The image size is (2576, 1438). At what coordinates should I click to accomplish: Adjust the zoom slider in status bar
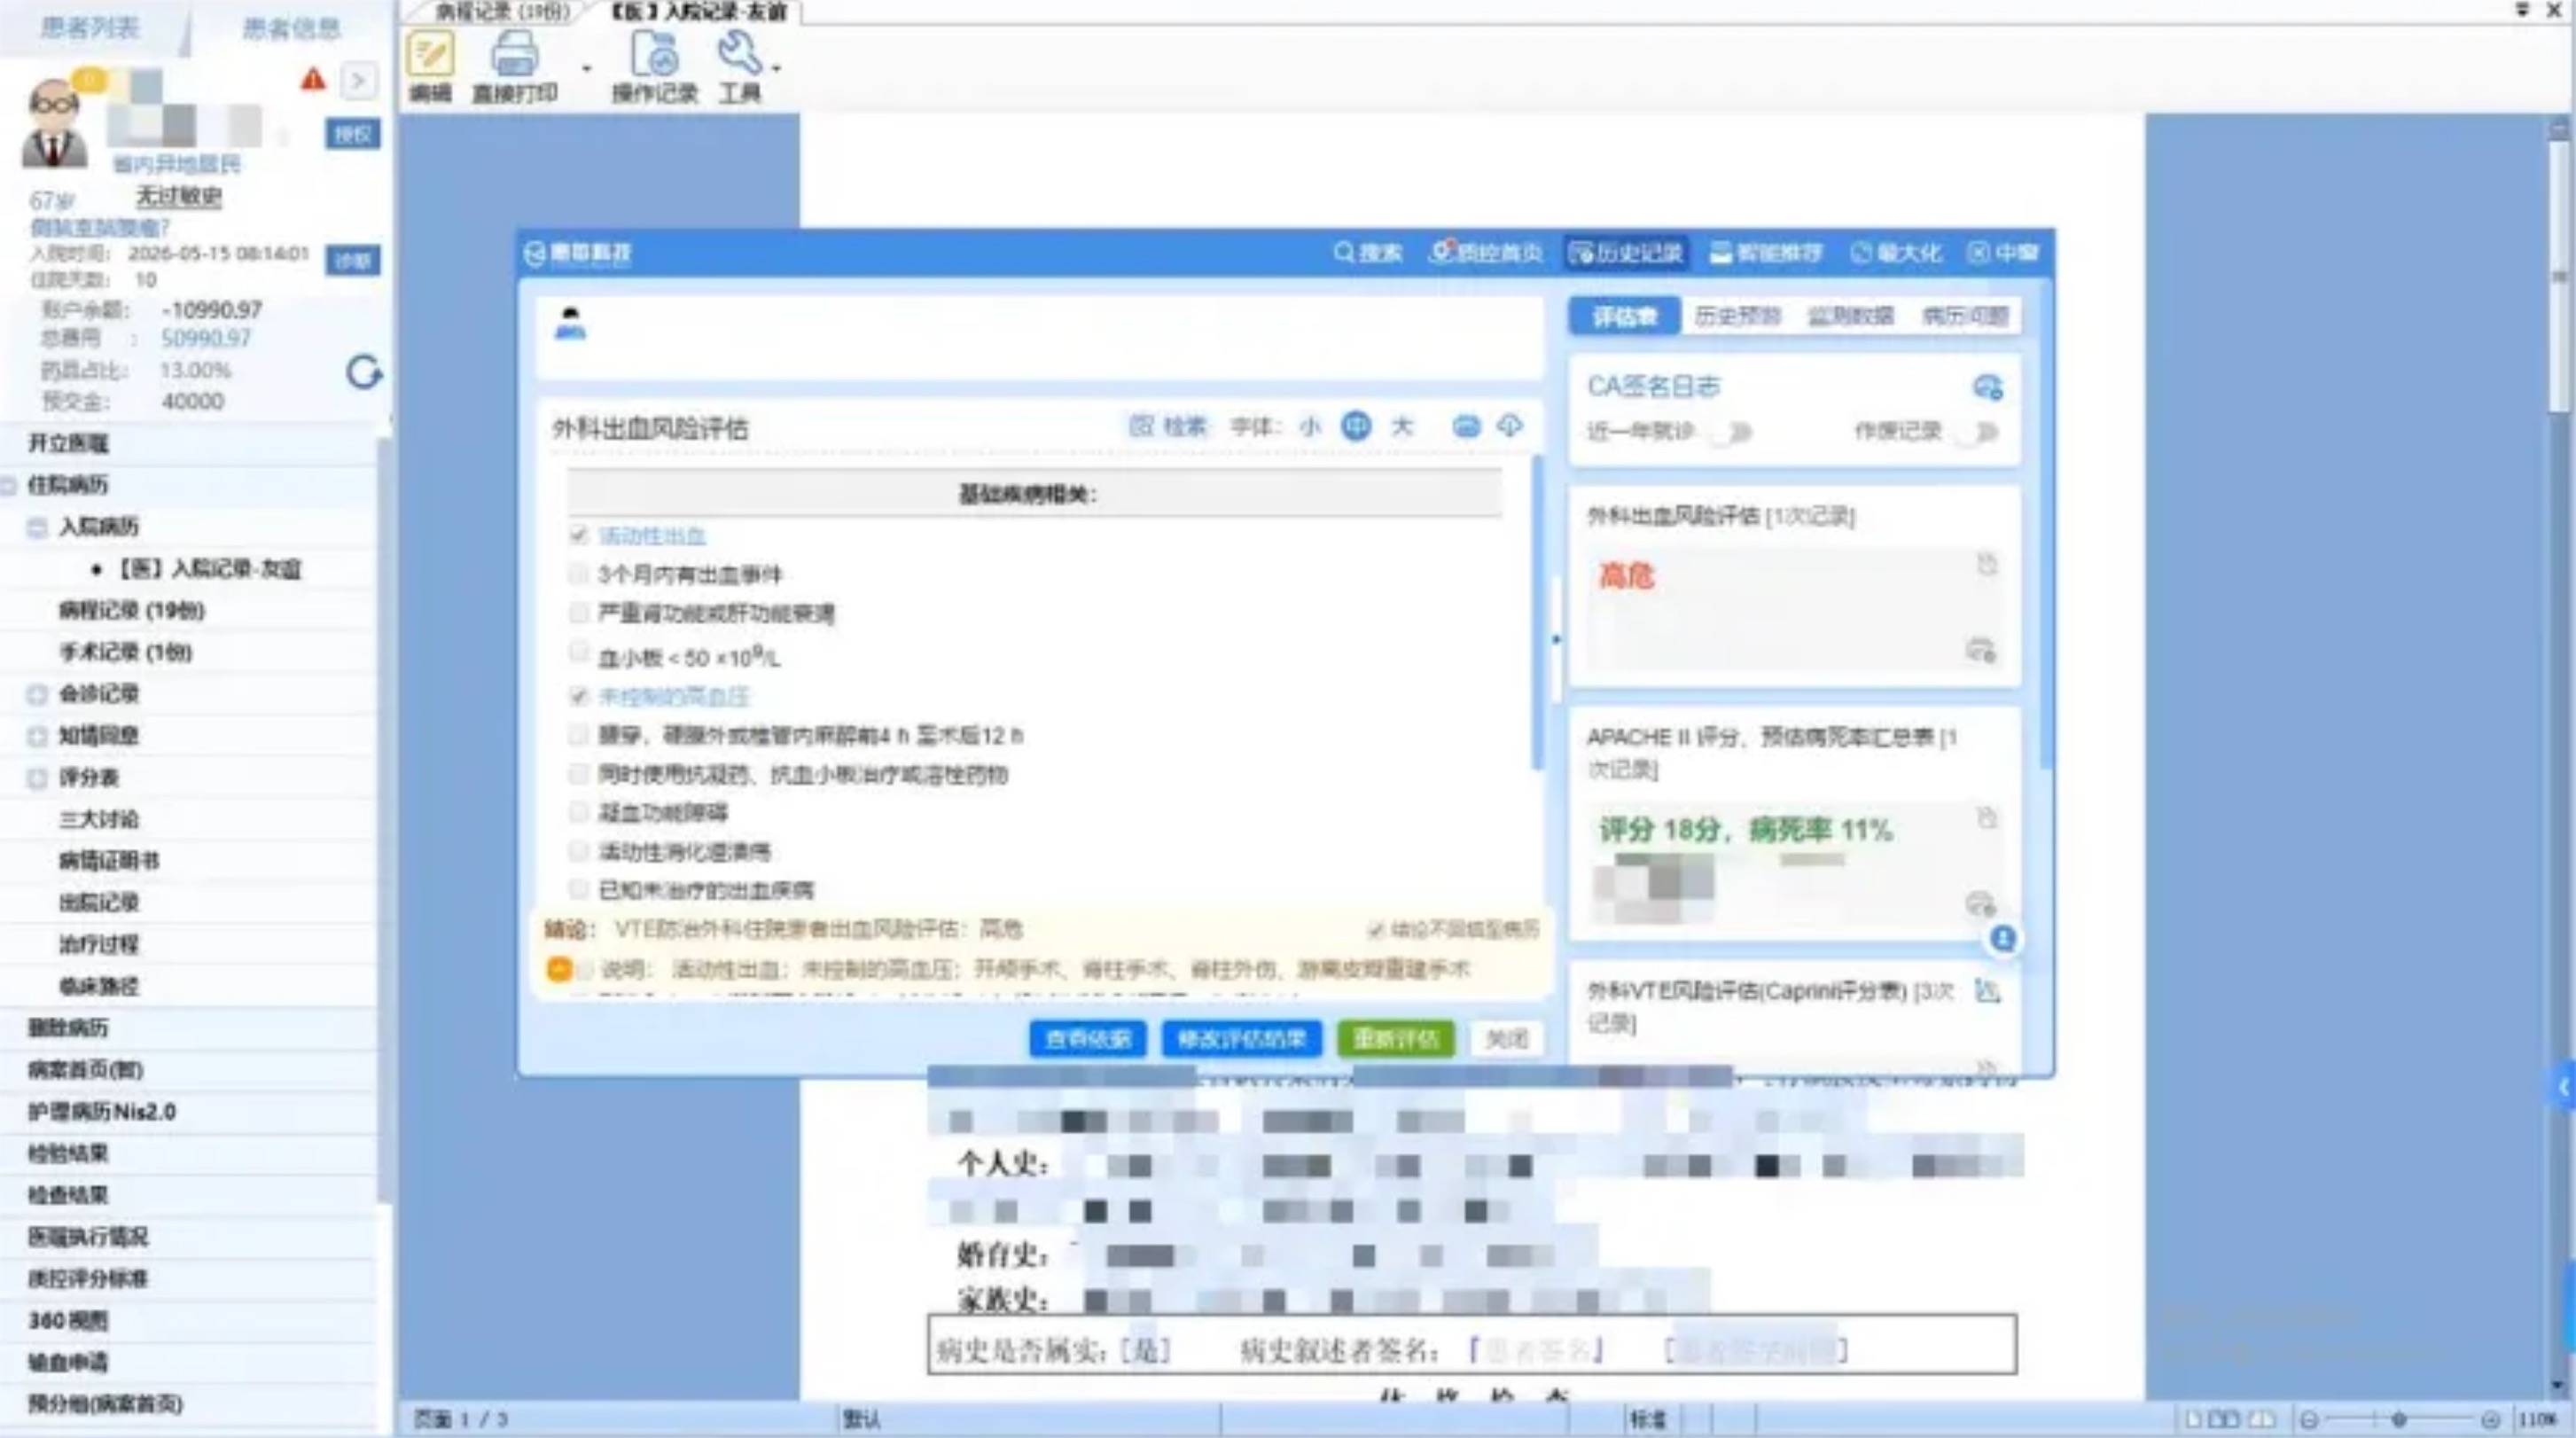(2399, 1419)
